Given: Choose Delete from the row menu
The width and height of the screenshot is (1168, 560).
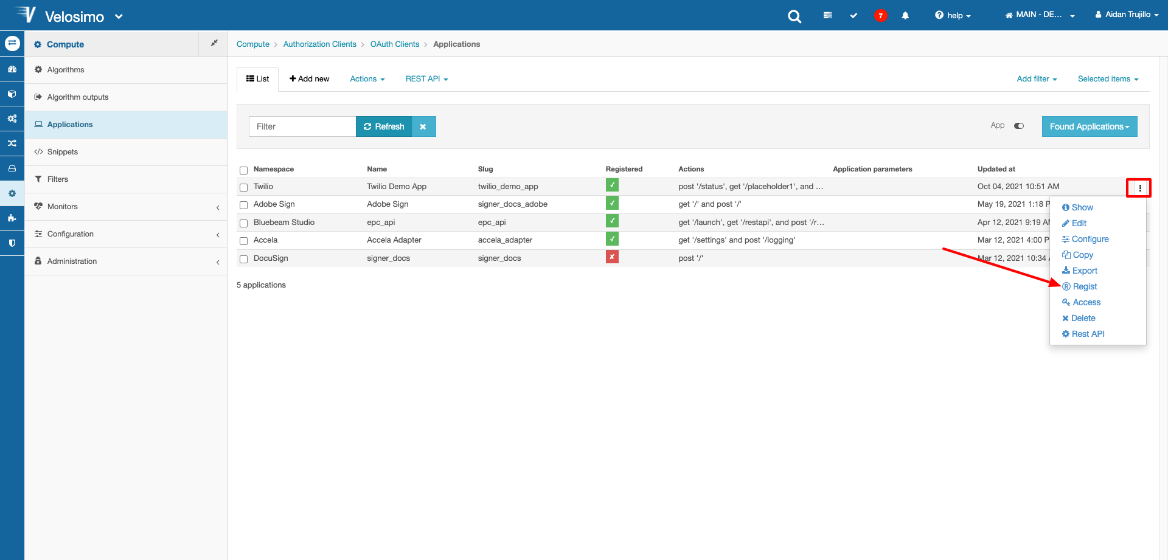Looking at the screenshot, I should click(x=1079, y=318).
